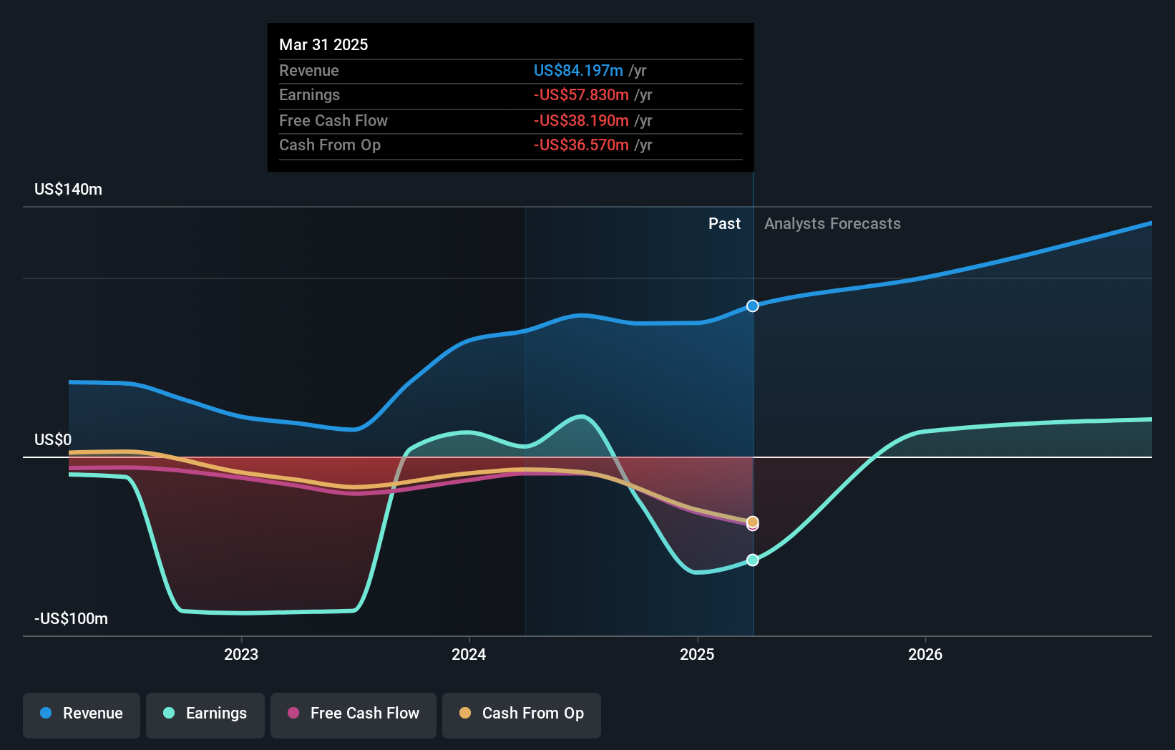Toggle the Revenue series legend button

(x=82, y=715)
